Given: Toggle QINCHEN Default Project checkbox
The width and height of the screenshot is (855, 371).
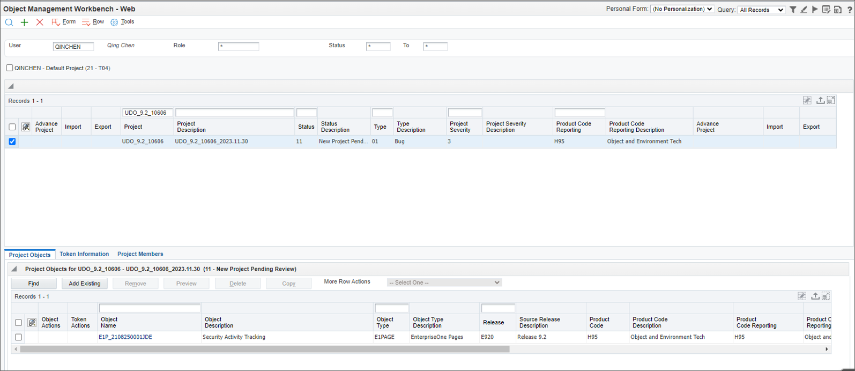Looking at the screenshot, I should (x=10, y=68).
